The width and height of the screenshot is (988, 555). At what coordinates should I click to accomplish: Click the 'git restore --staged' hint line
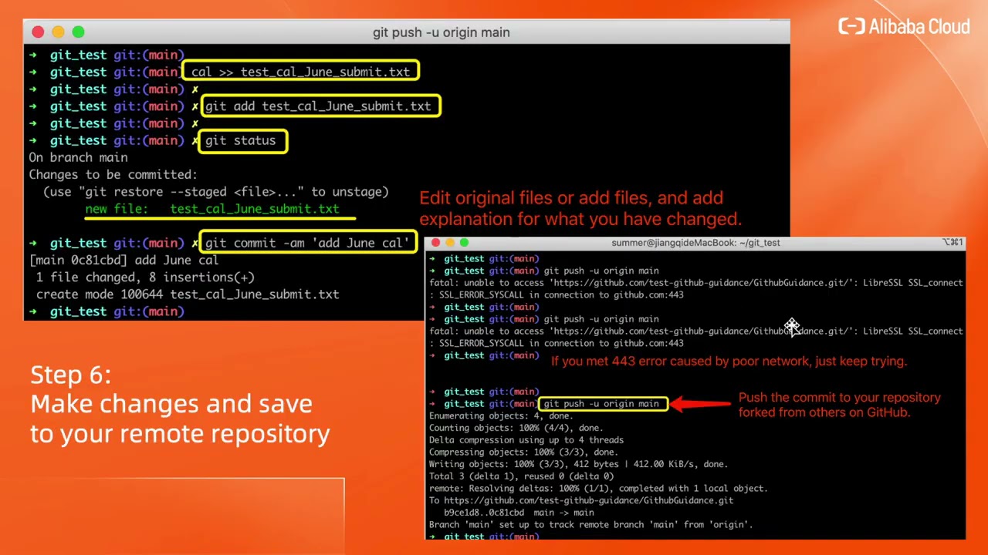pos(216,192)
